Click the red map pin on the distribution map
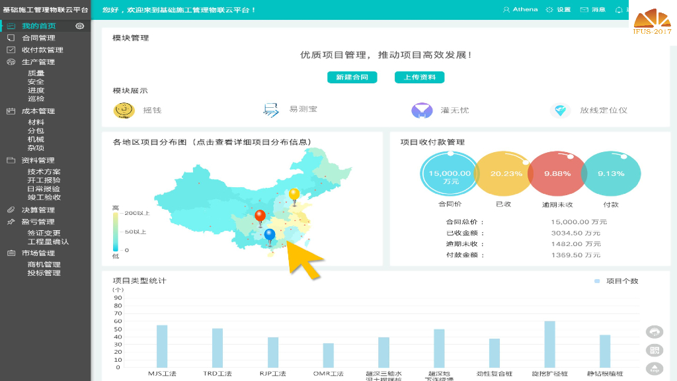Screen dimensions: 677x381 coord(260,215)
